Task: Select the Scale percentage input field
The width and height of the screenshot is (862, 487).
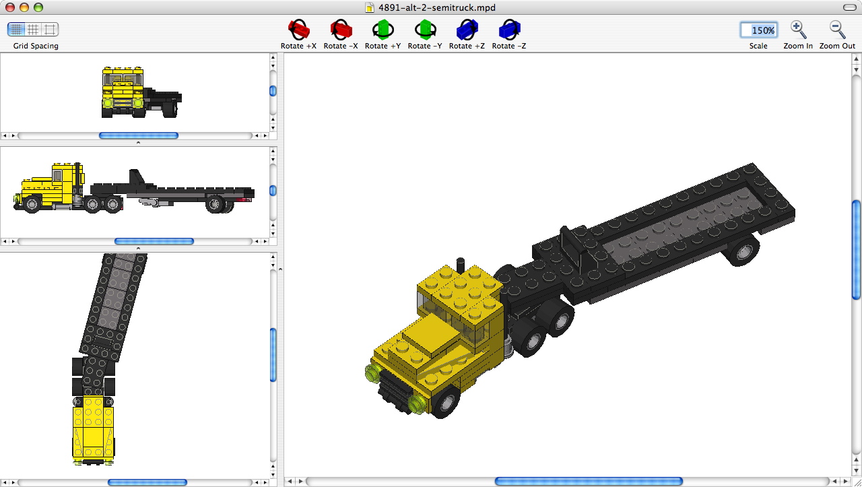Action: click(x=758, y=30)
